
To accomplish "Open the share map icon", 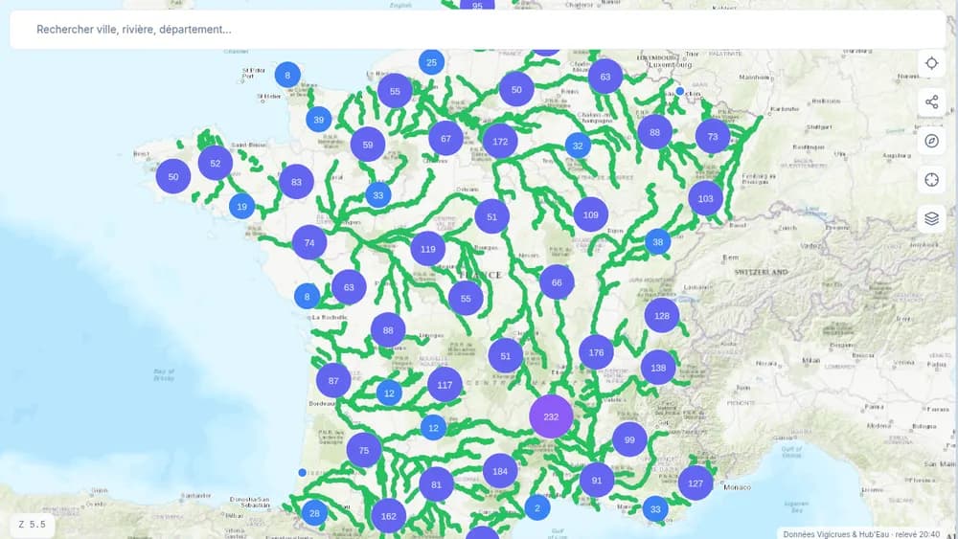I will click(x=931, y=101).
